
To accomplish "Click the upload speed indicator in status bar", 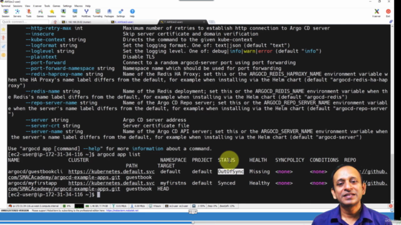I will pyautogui.click(x=120, y=206).
